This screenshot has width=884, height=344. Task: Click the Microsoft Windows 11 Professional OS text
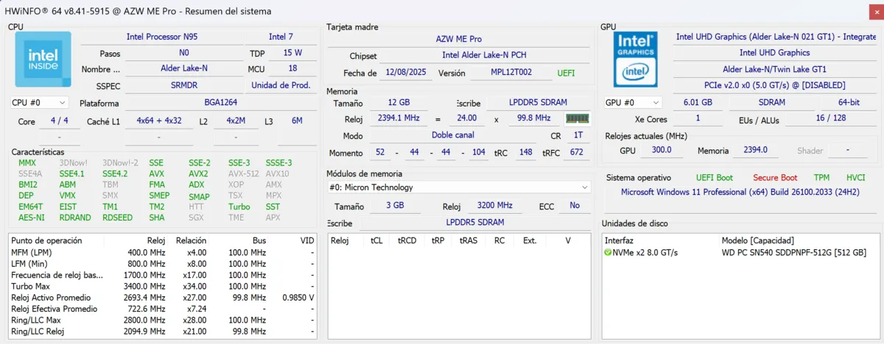click(737, 192)
